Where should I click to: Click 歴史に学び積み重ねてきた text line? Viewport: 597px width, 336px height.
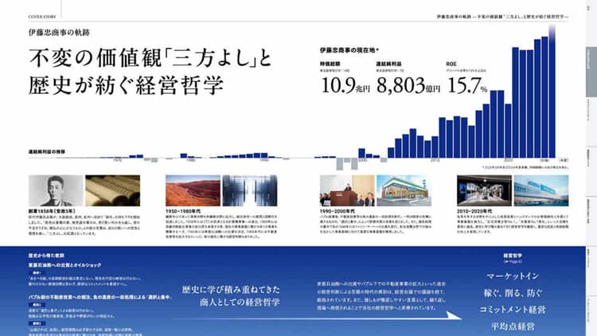[x=231, y=290]
